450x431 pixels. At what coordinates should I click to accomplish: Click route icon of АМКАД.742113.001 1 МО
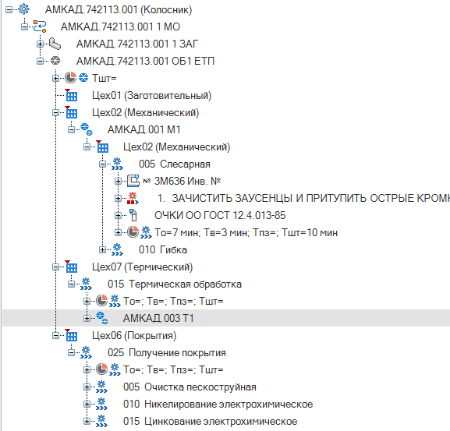(40, 26)
